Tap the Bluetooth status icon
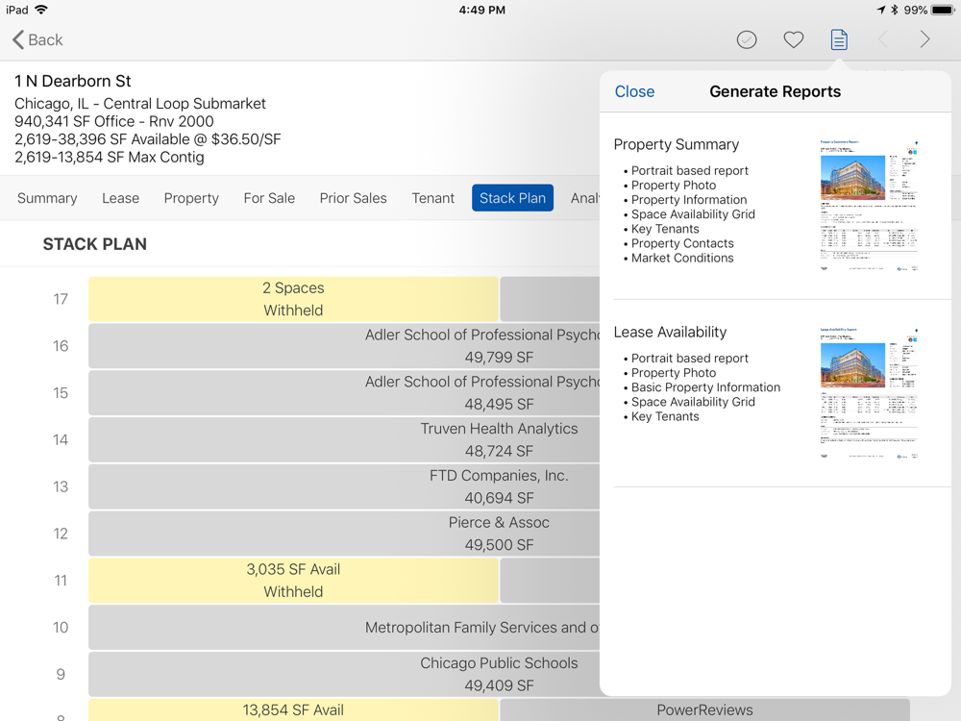Image resolution: width=961 pixels, height=721 pixels. (x=894, y=10)
